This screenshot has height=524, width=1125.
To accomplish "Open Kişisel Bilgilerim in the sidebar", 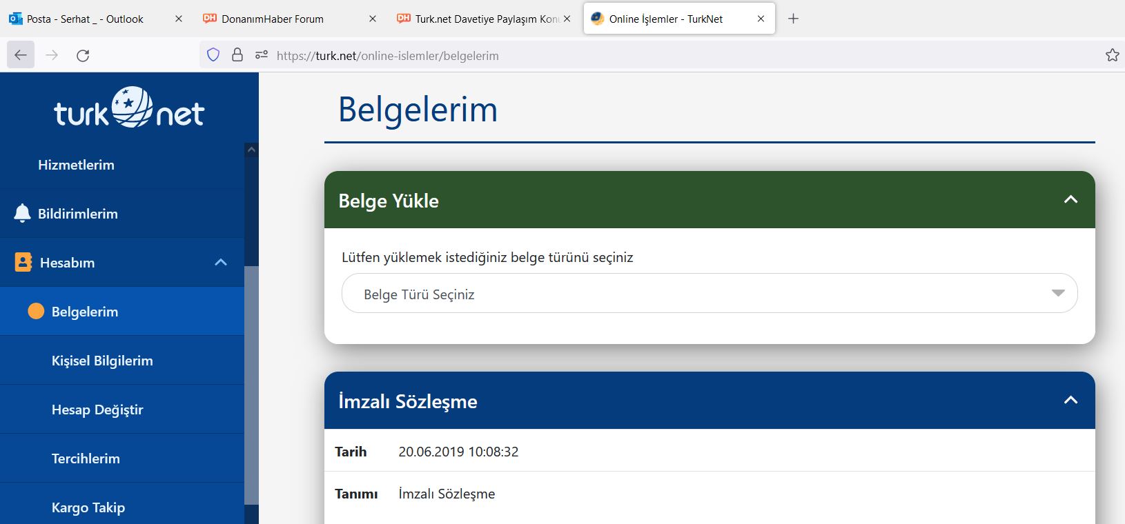I will pyautogui.click(x=122, y=361).
